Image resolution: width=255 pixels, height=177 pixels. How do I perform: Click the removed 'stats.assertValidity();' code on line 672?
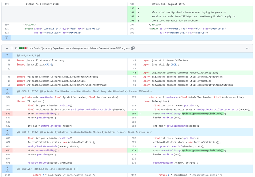(43, 151)
